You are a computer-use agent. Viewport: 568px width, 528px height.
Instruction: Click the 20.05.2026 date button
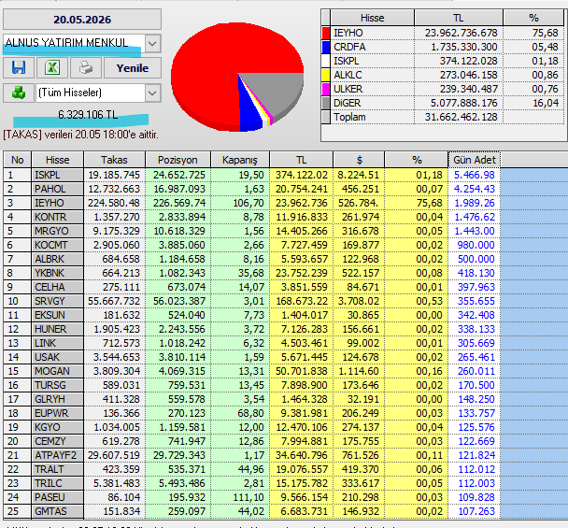click(x=82, y=20)
